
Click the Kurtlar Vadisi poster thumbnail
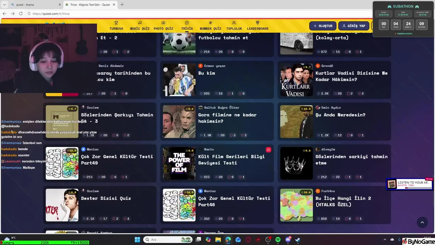(x=296, y=80)
